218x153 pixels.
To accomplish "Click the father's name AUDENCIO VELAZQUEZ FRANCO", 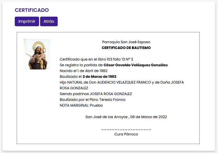I will (x=124, y=82).
